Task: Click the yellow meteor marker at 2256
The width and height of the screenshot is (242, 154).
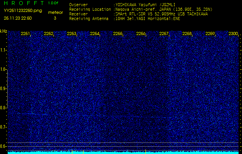Action: click(x=145, y=152)
